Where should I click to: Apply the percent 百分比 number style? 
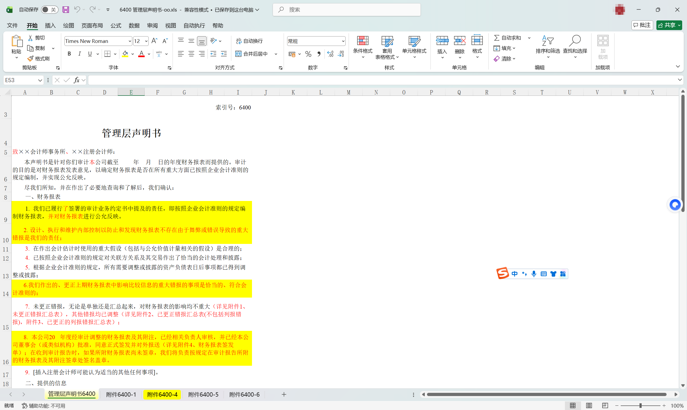308,54
